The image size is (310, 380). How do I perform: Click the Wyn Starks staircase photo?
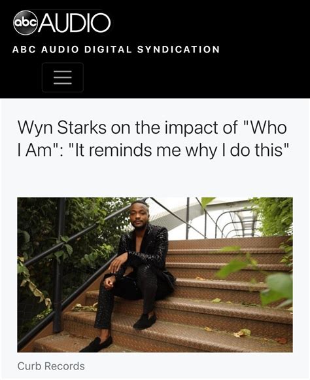click(x=155, y=275)
